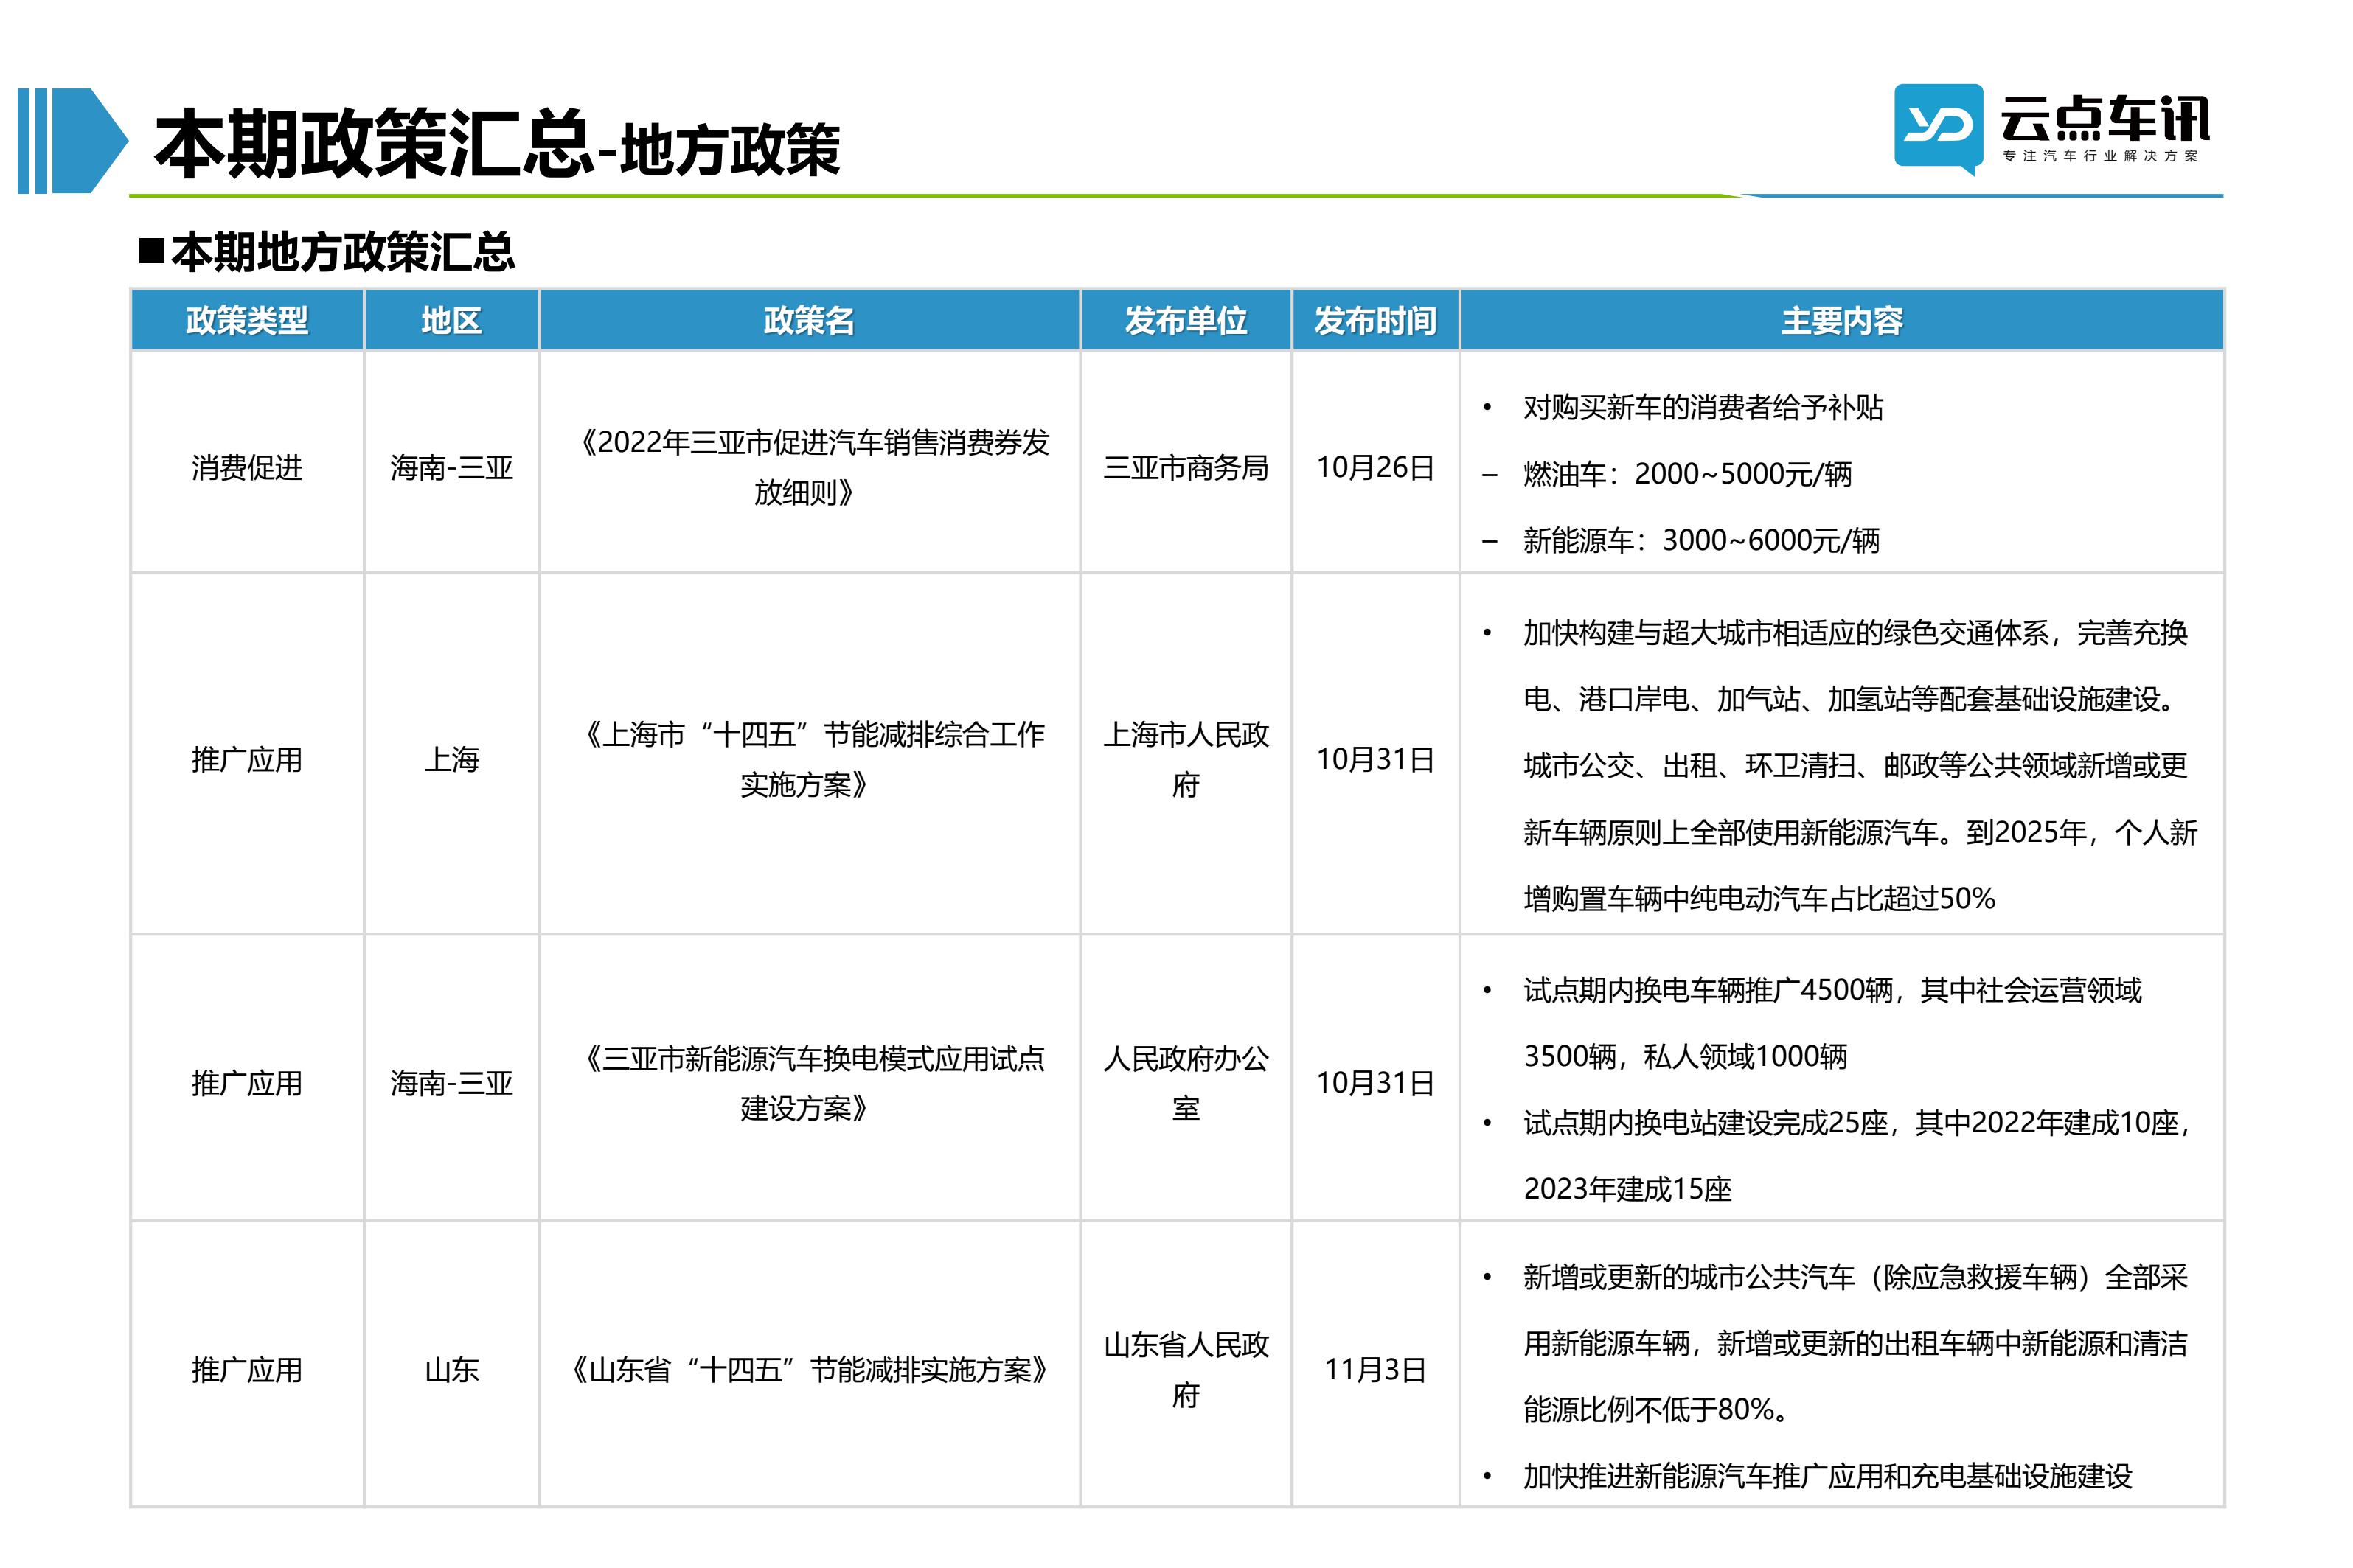Click the blue arrow icon beside the title
The height and width of the screenshot is (1568, 2353).
pyautogui.click(x=73, y=140)
